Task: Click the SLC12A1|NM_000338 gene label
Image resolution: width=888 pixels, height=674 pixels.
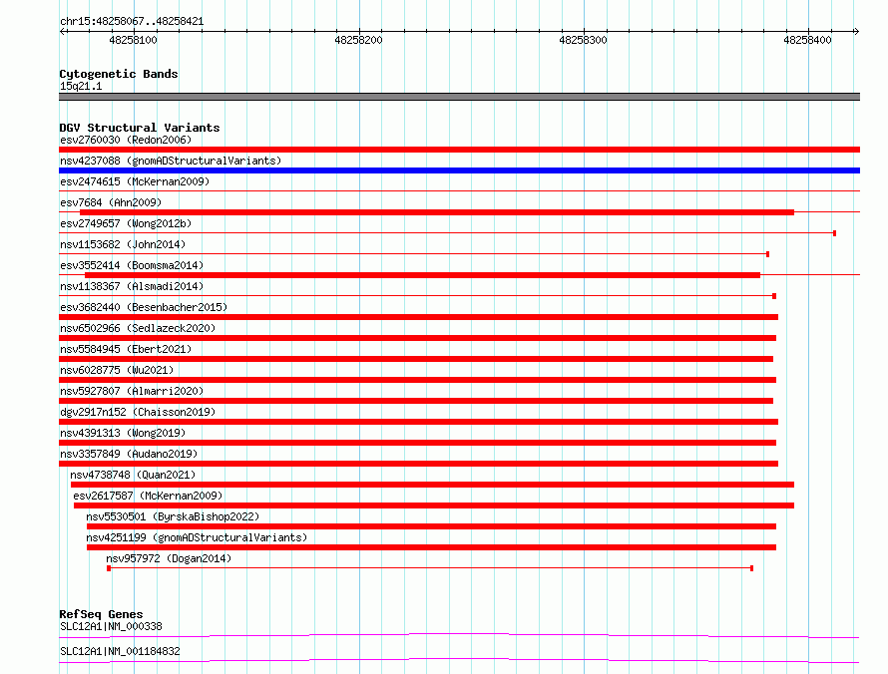Action: [111, 626]
